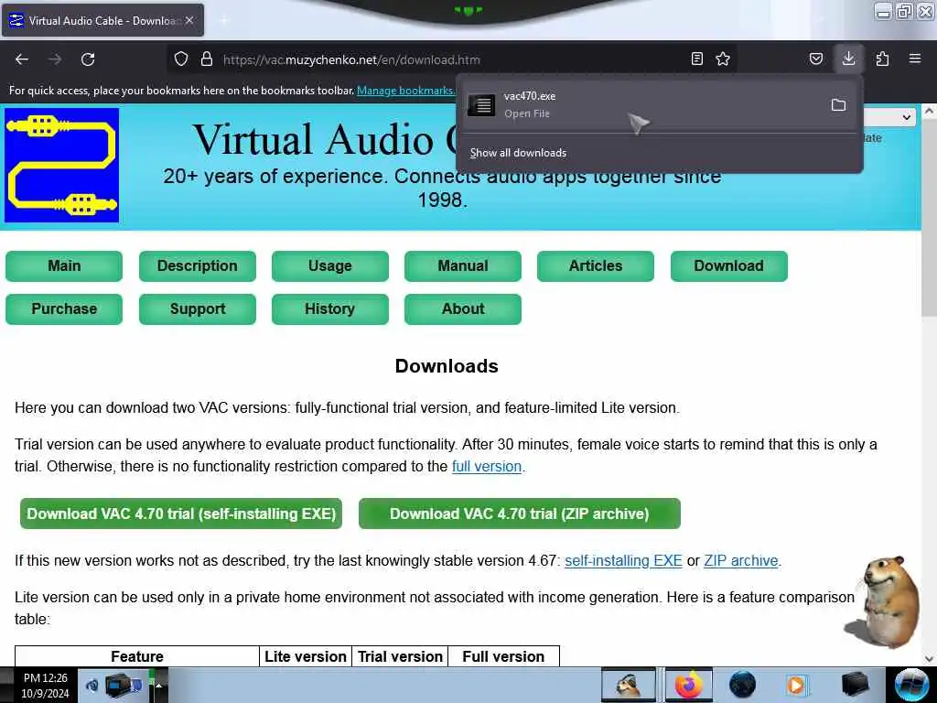
Task: Open the tracking protection shield icon
Action: coord(181,59)
